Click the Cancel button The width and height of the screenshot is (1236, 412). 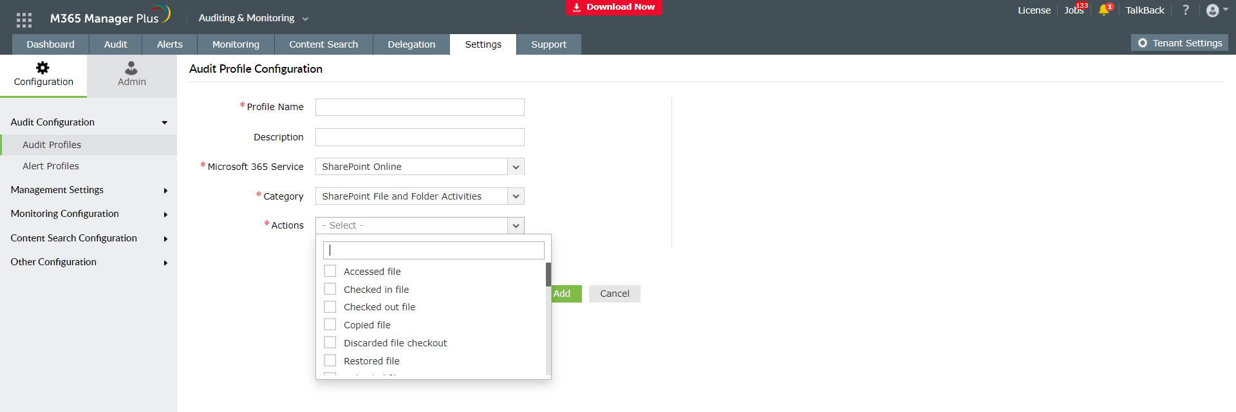click(615, 294)
